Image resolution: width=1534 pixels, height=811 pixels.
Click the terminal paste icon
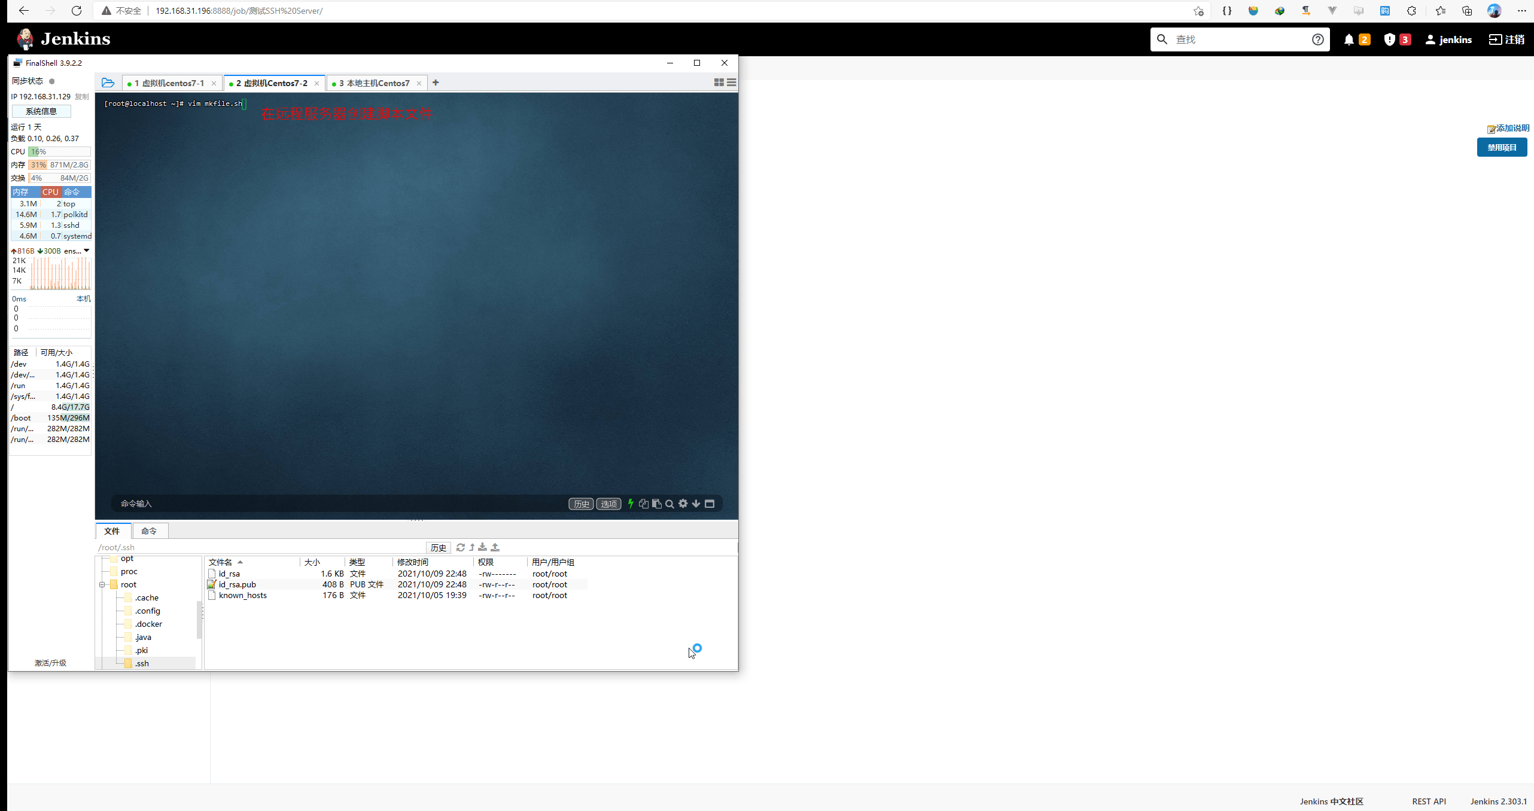coord(656,504)
